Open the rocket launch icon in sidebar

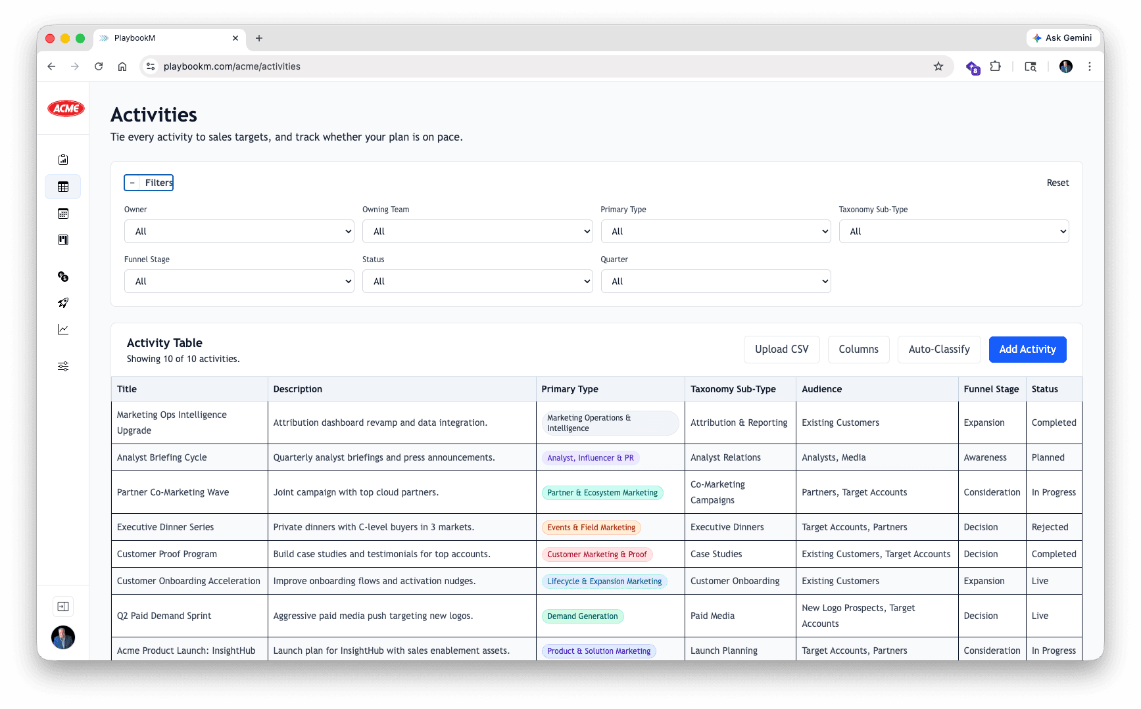62,303
